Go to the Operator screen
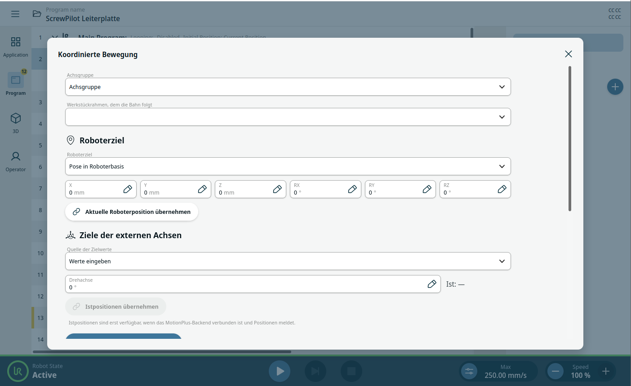This screenshot has height=386, width=631. [x=16, y=161]
